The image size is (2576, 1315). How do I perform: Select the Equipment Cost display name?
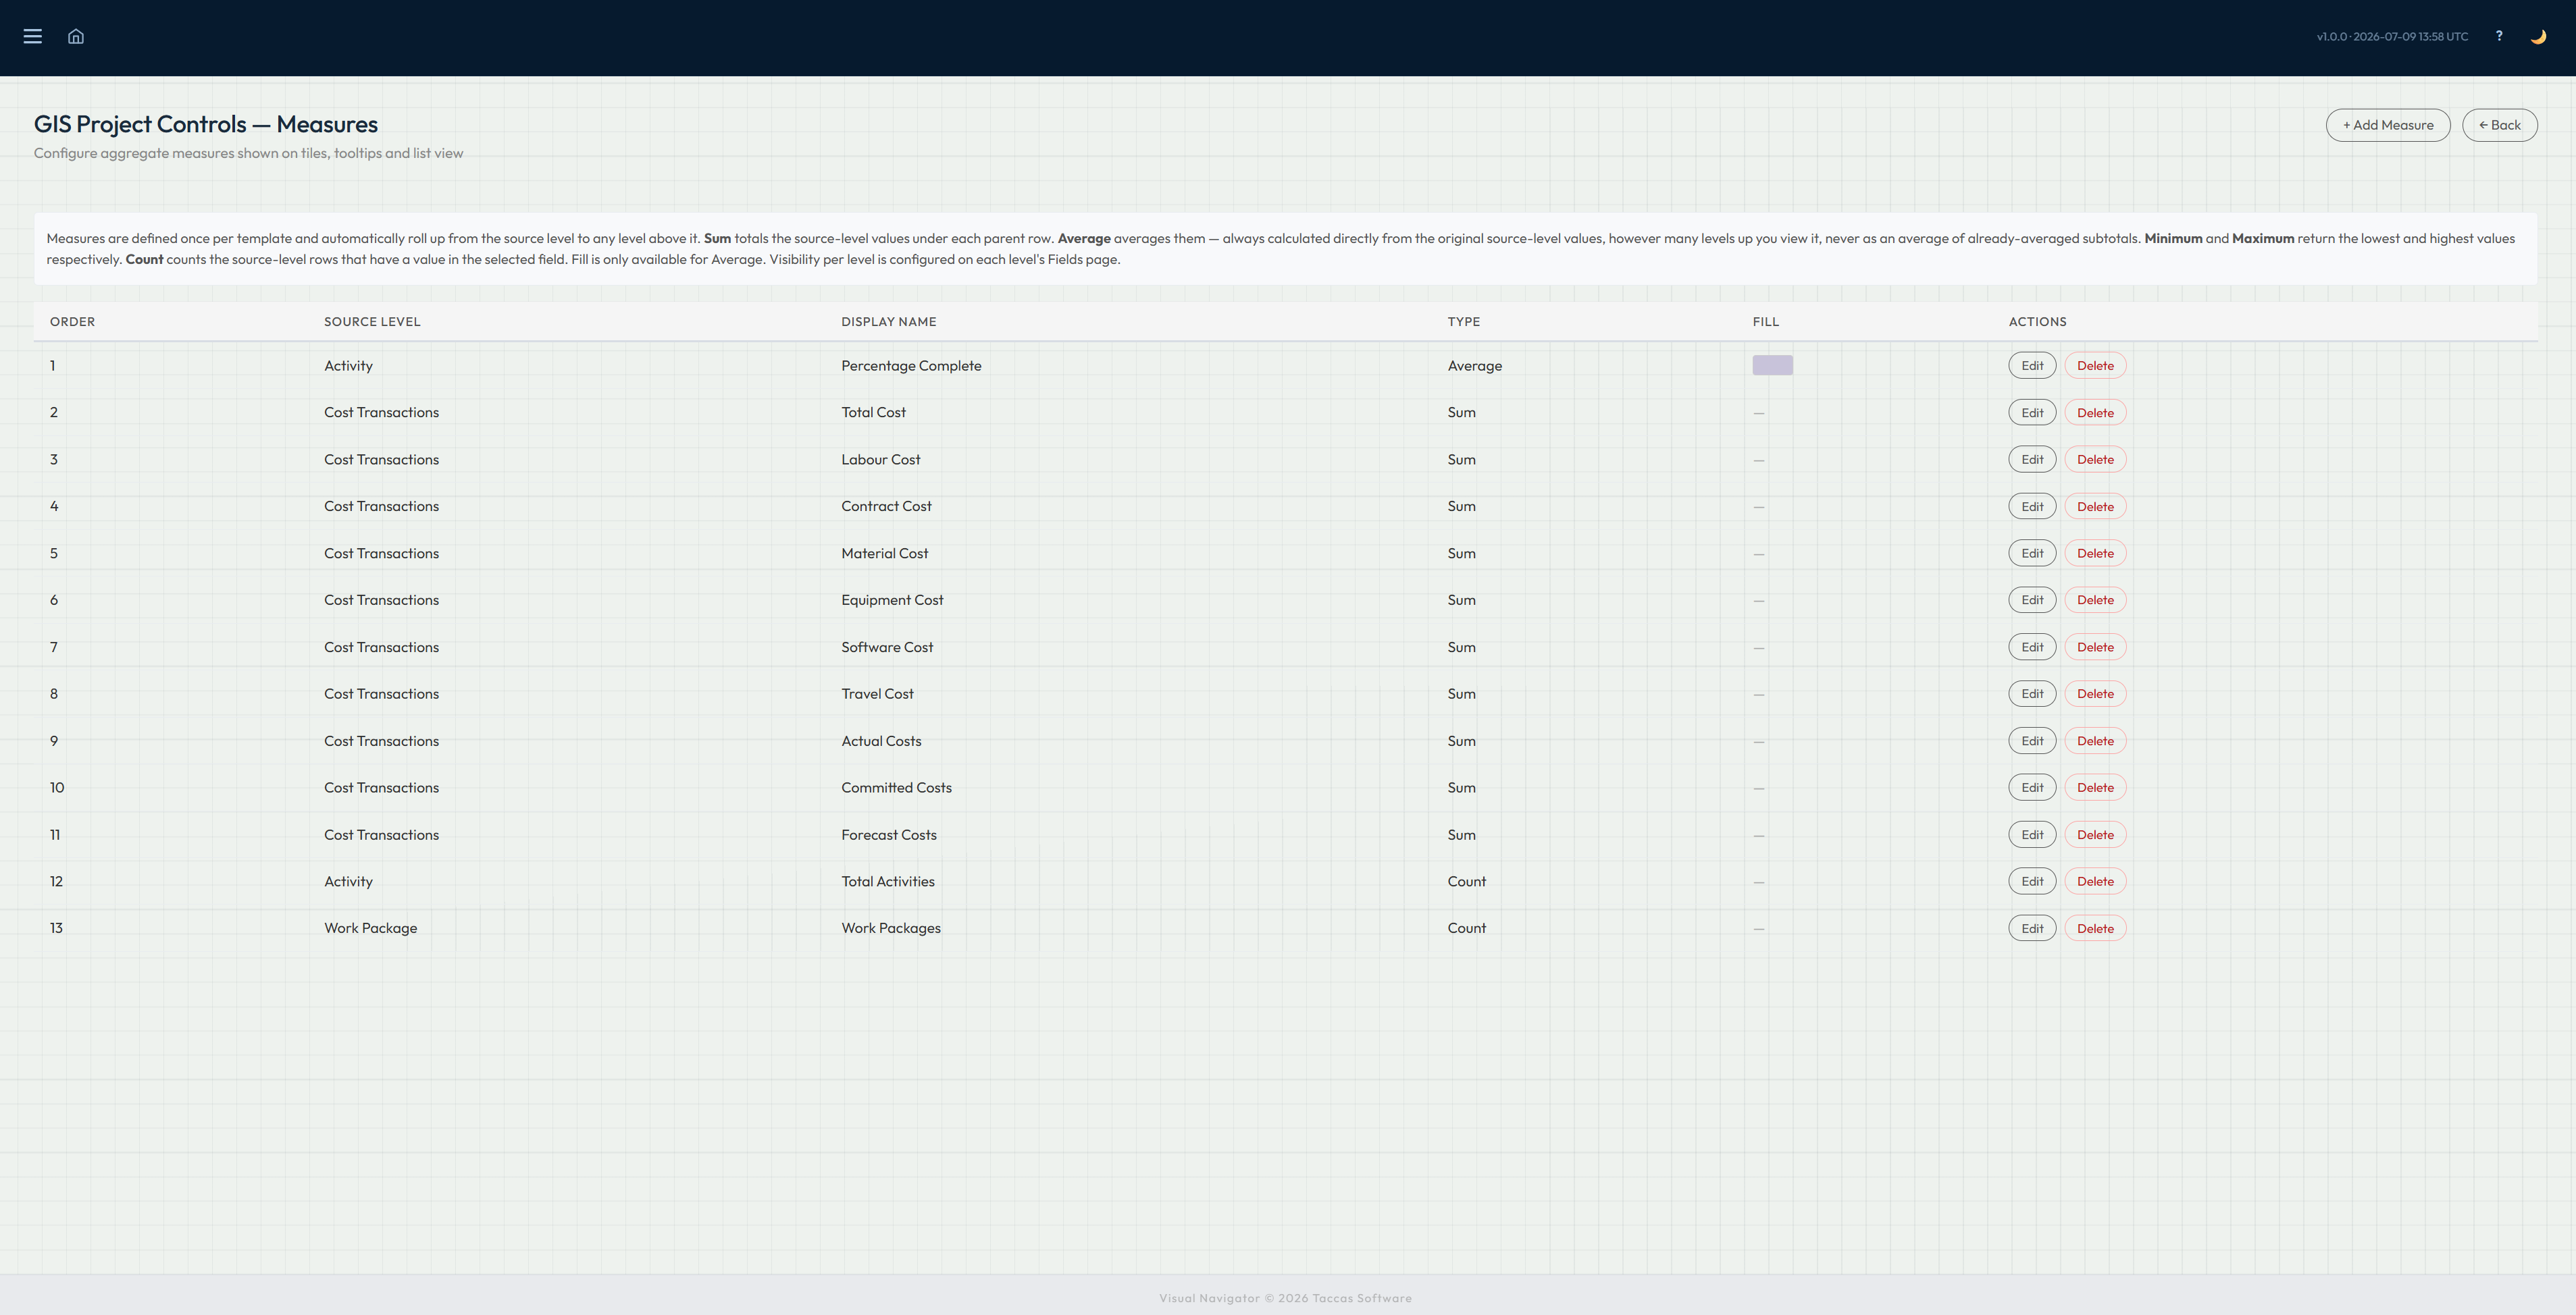click(x=892, y=601)
